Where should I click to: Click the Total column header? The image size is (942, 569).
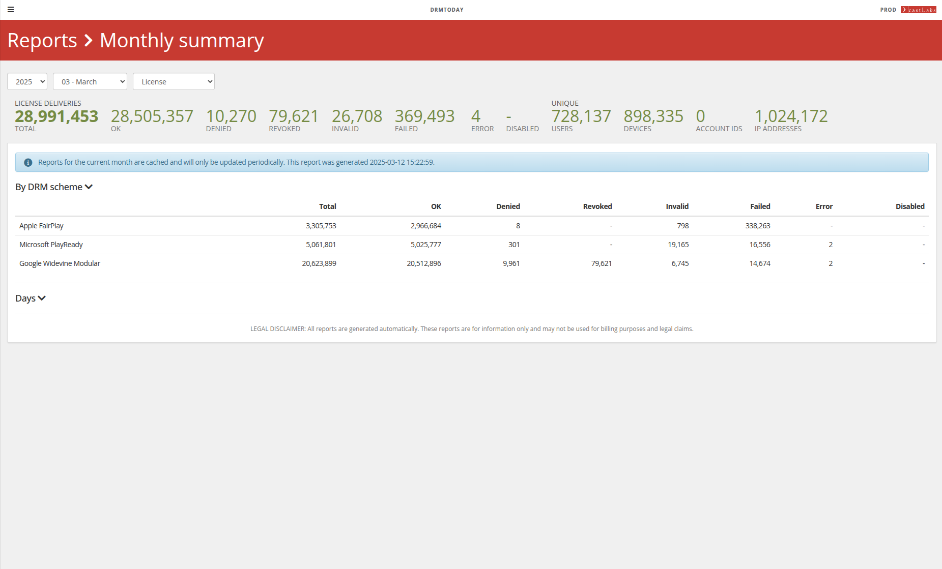click(x=328, y=206)
